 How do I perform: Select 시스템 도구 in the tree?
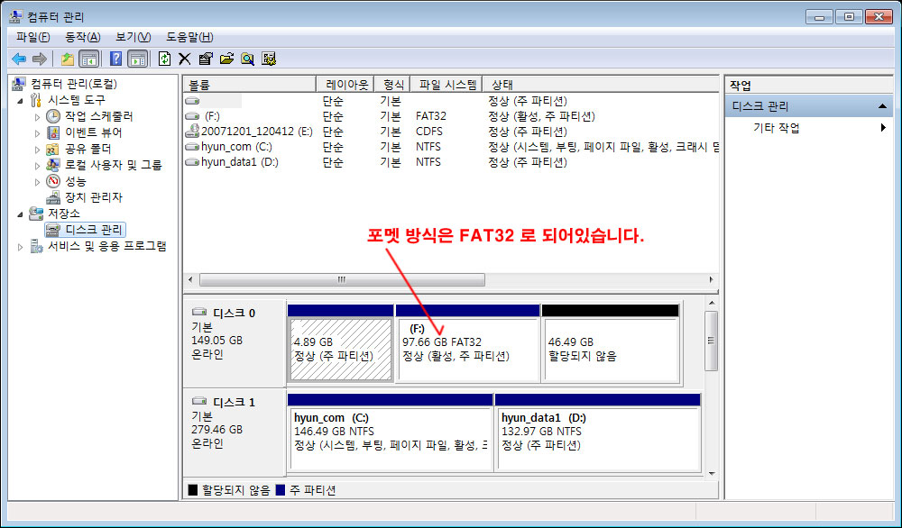(76, 100)
